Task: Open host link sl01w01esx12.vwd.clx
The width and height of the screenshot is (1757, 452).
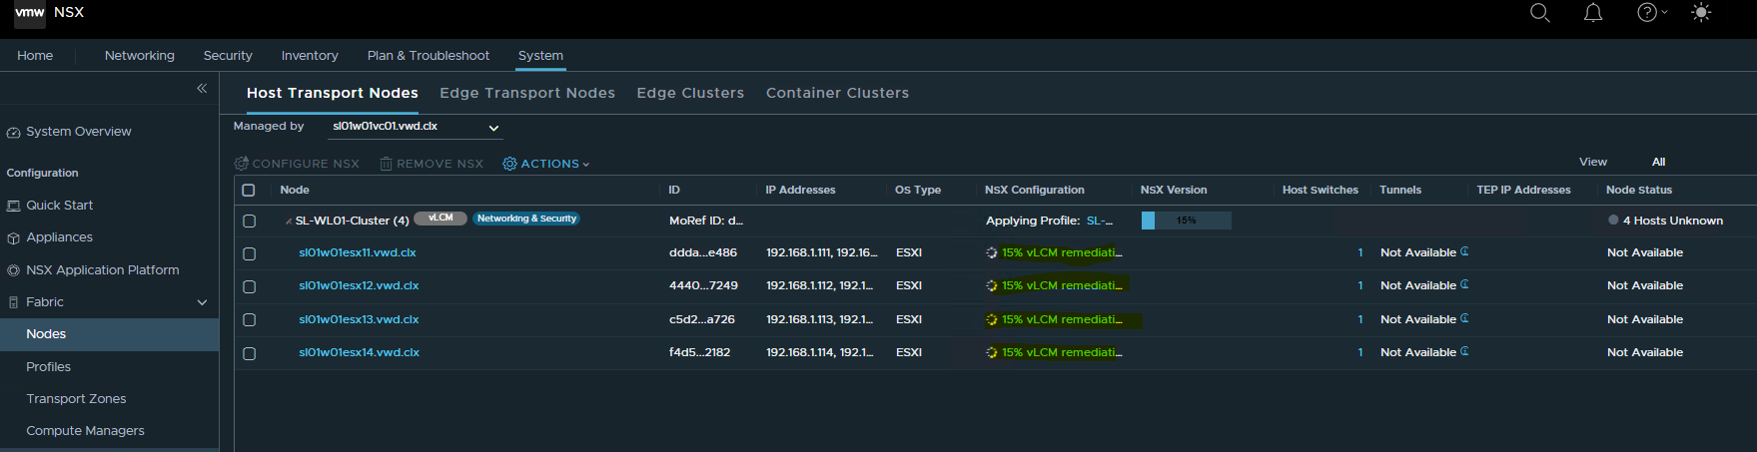Action: pyautogui.click(x=359, y=285)
